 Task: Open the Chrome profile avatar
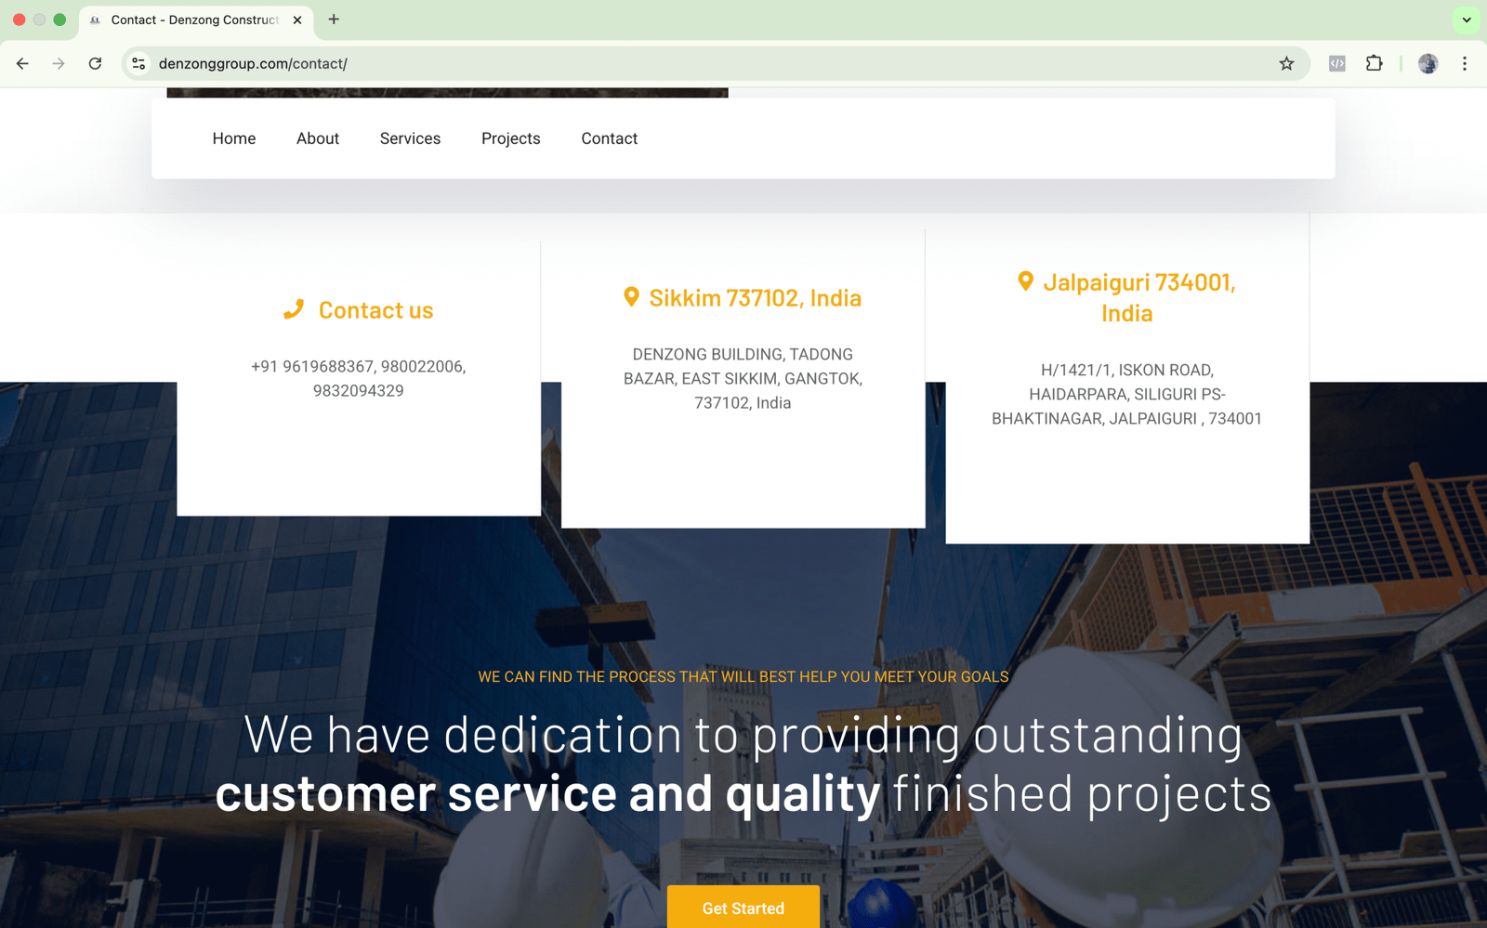(x=1428, y=64)
